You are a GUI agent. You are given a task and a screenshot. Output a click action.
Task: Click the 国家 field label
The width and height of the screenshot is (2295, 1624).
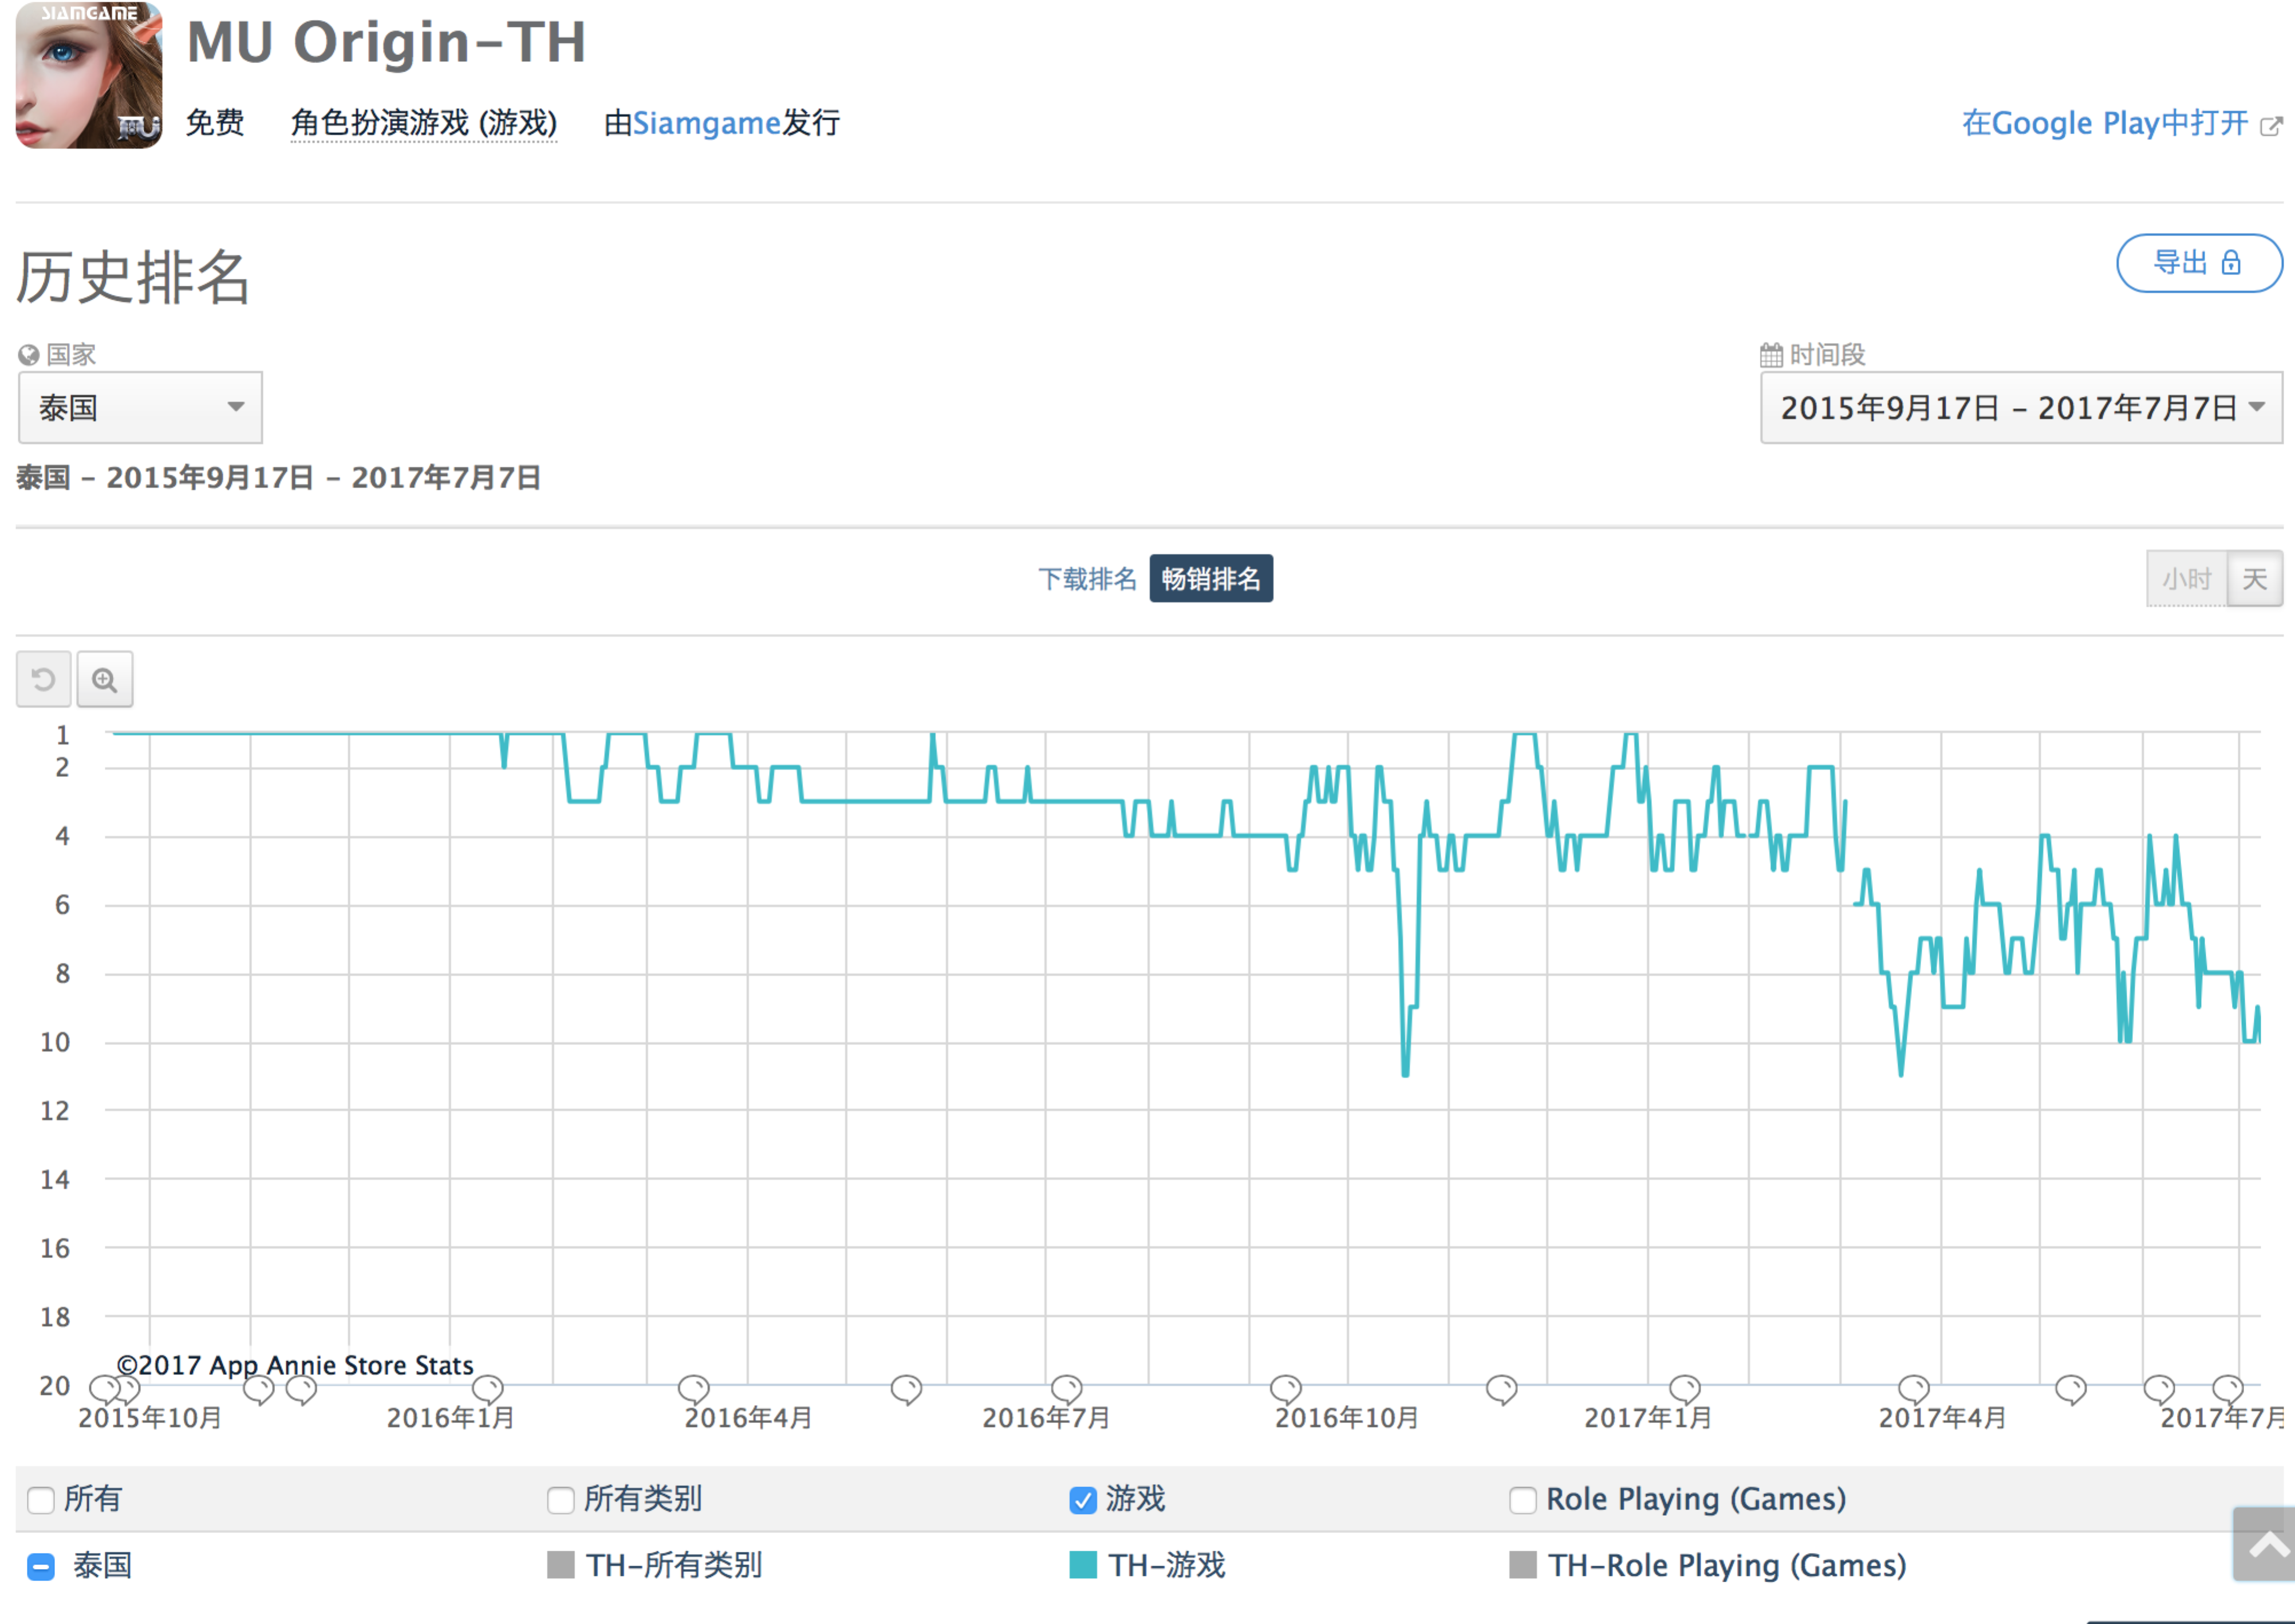71,355
